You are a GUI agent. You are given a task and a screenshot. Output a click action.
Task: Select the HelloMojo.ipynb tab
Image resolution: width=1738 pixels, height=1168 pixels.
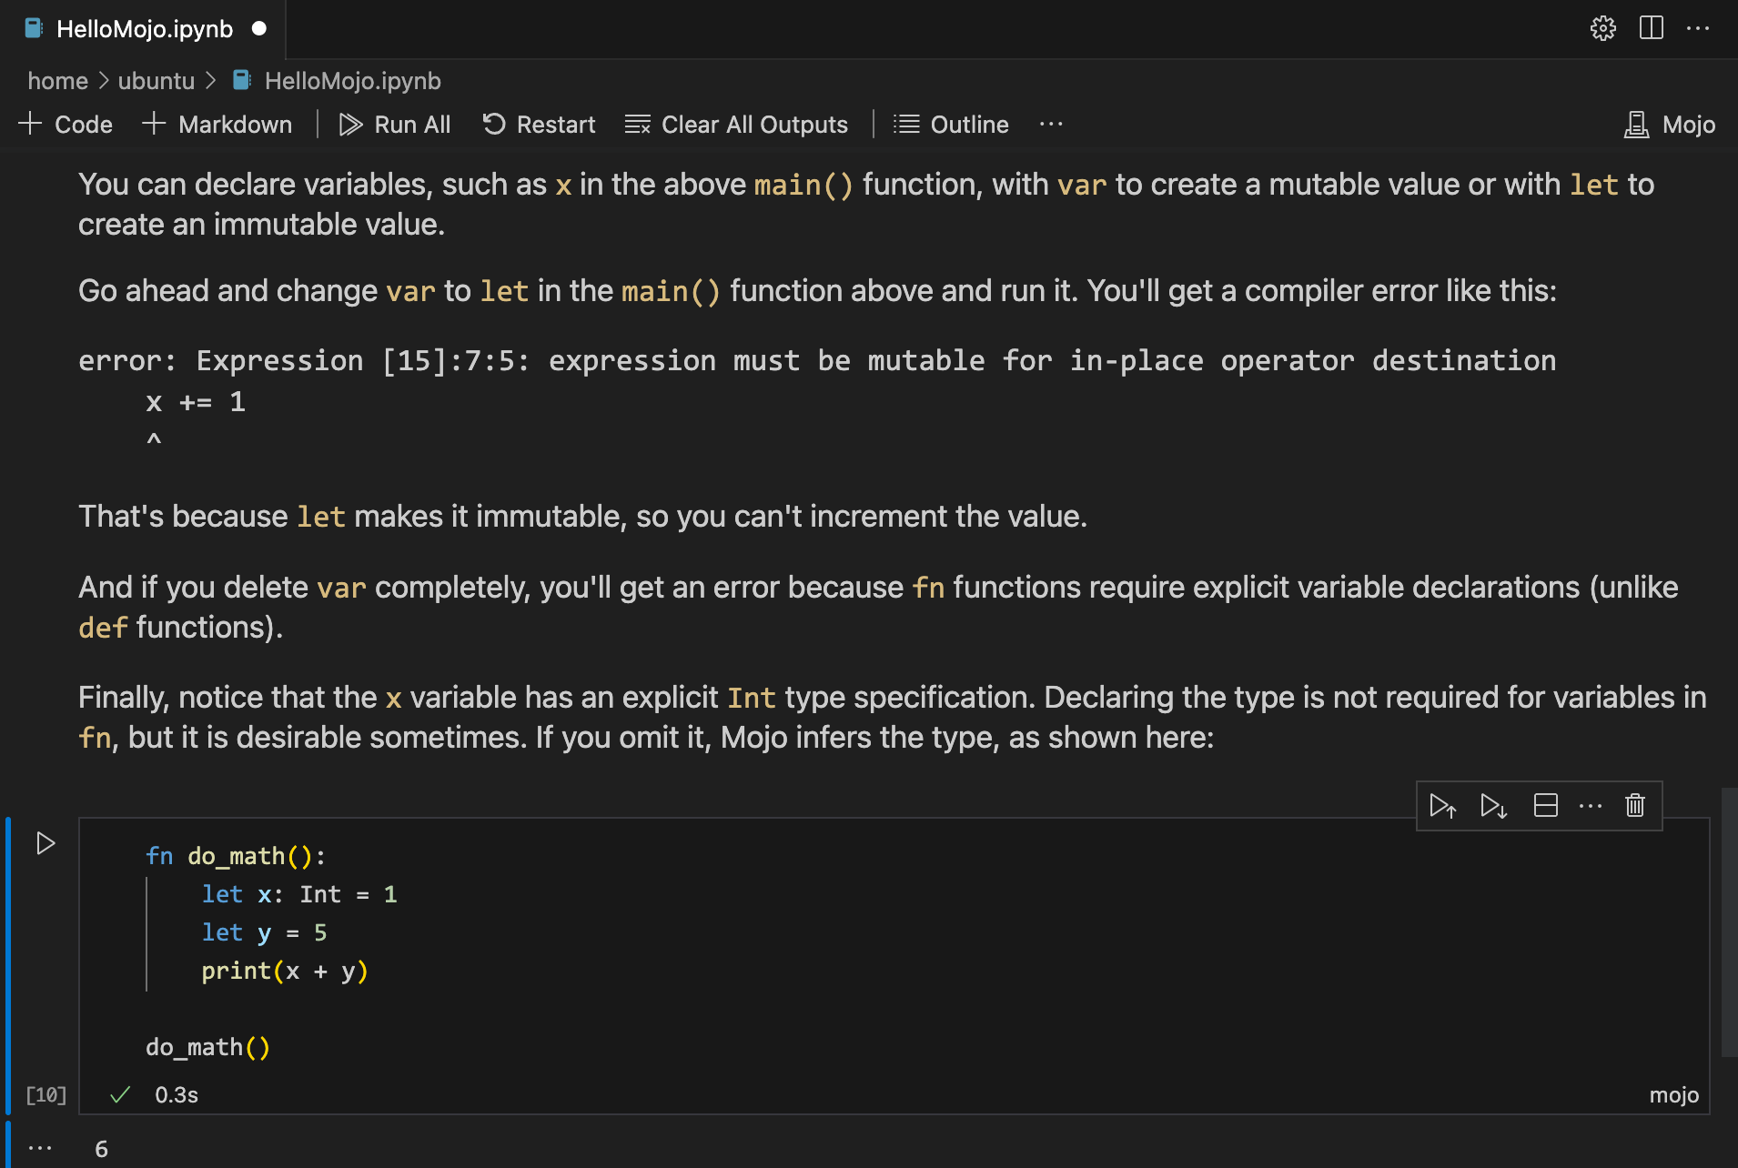tap(144, 29)
